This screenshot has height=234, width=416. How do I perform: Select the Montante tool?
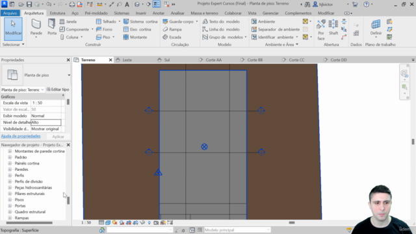pyautogui.click(x=135, y=37)
